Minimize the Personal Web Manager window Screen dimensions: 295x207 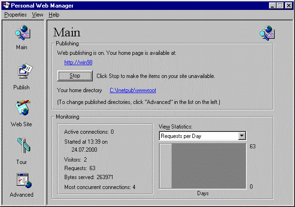272,6
